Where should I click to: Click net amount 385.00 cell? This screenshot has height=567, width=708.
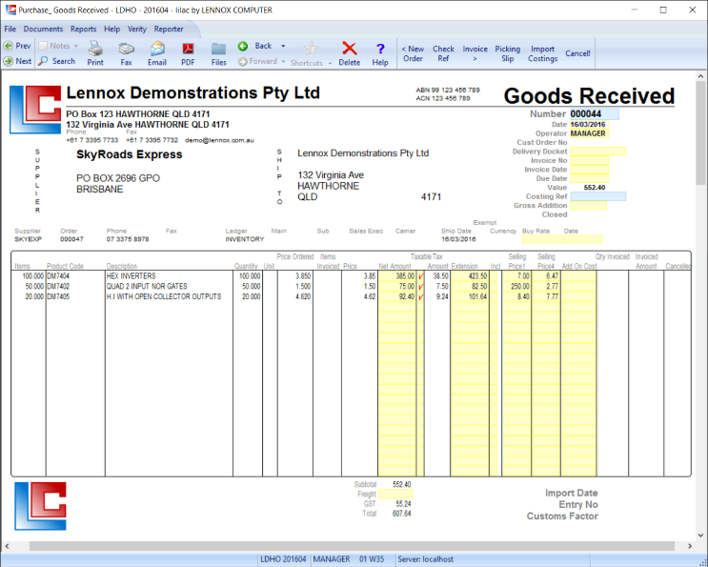(x=397, y=275)
